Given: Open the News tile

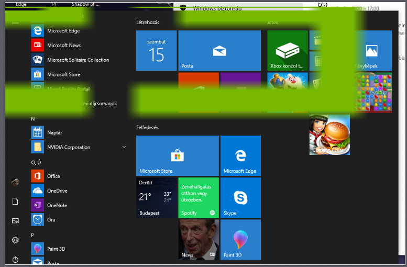Looking at the screenshot, I should pyautogui.click(x=199, y=240).
